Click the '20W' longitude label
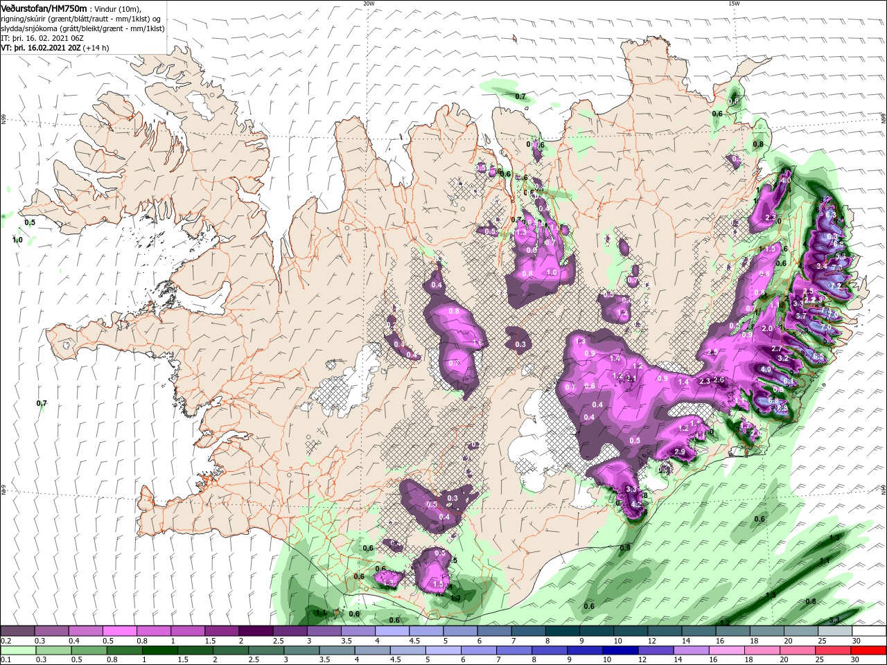Viewport: 887px width, 665px height. (369, 3)
